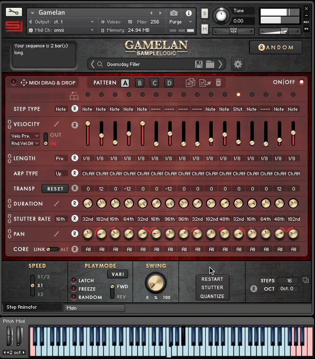Image resolution: width=315 pixels, height=359 pixels.
Task: Load previous preset with left chevron
Action: coord(92,64)
